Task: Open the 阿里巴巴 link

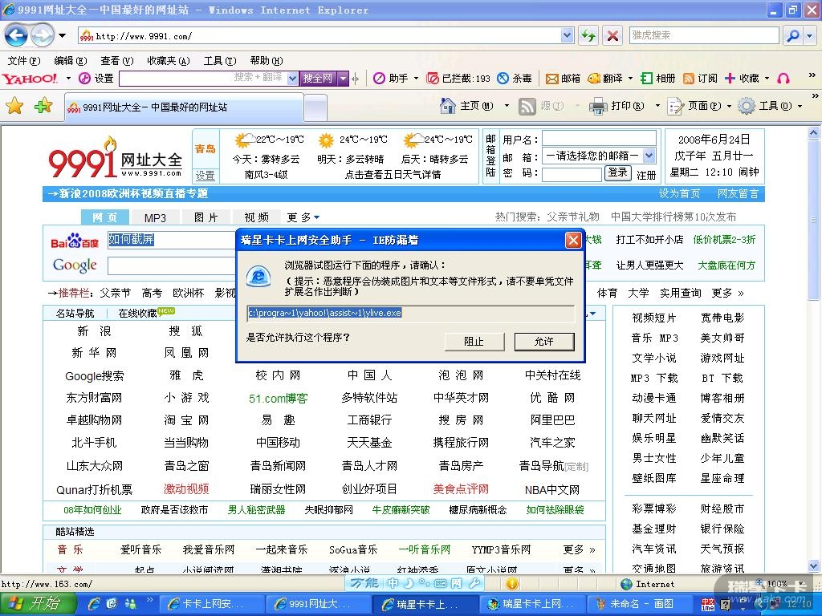Action: pos(552,420)
